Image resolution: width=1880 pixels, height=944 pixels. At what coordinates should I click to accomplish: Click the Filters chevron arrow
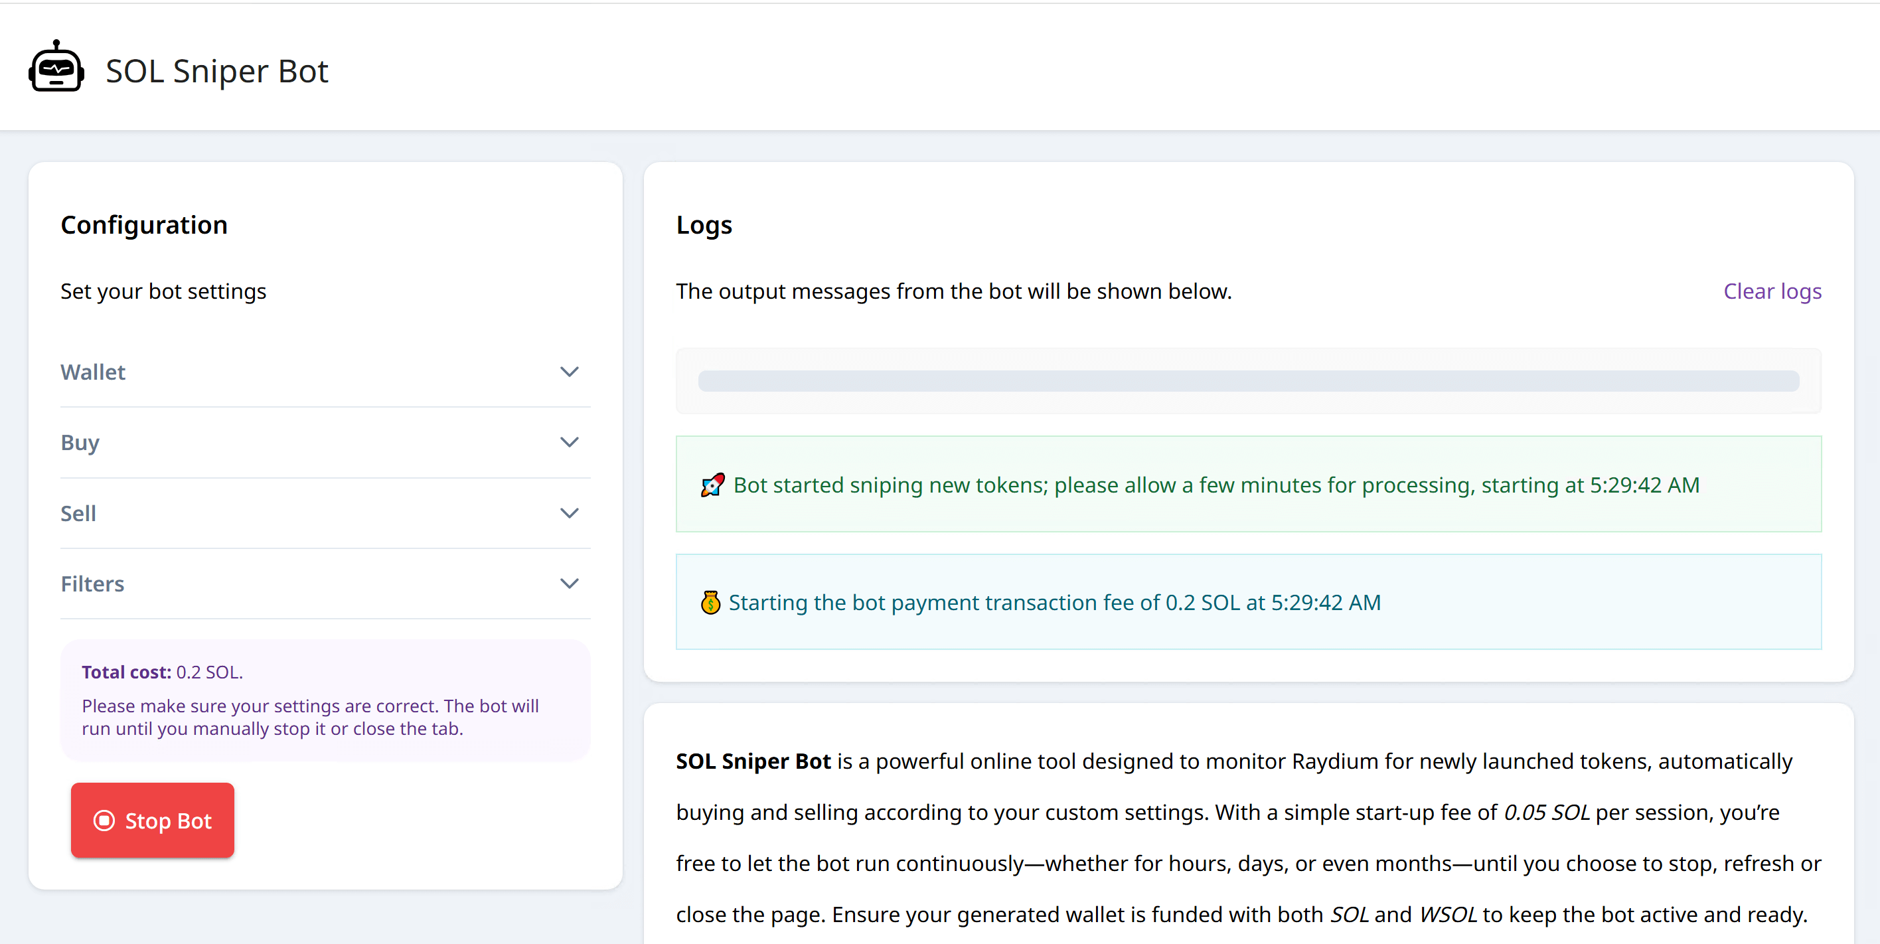click(x=570, y=584)
